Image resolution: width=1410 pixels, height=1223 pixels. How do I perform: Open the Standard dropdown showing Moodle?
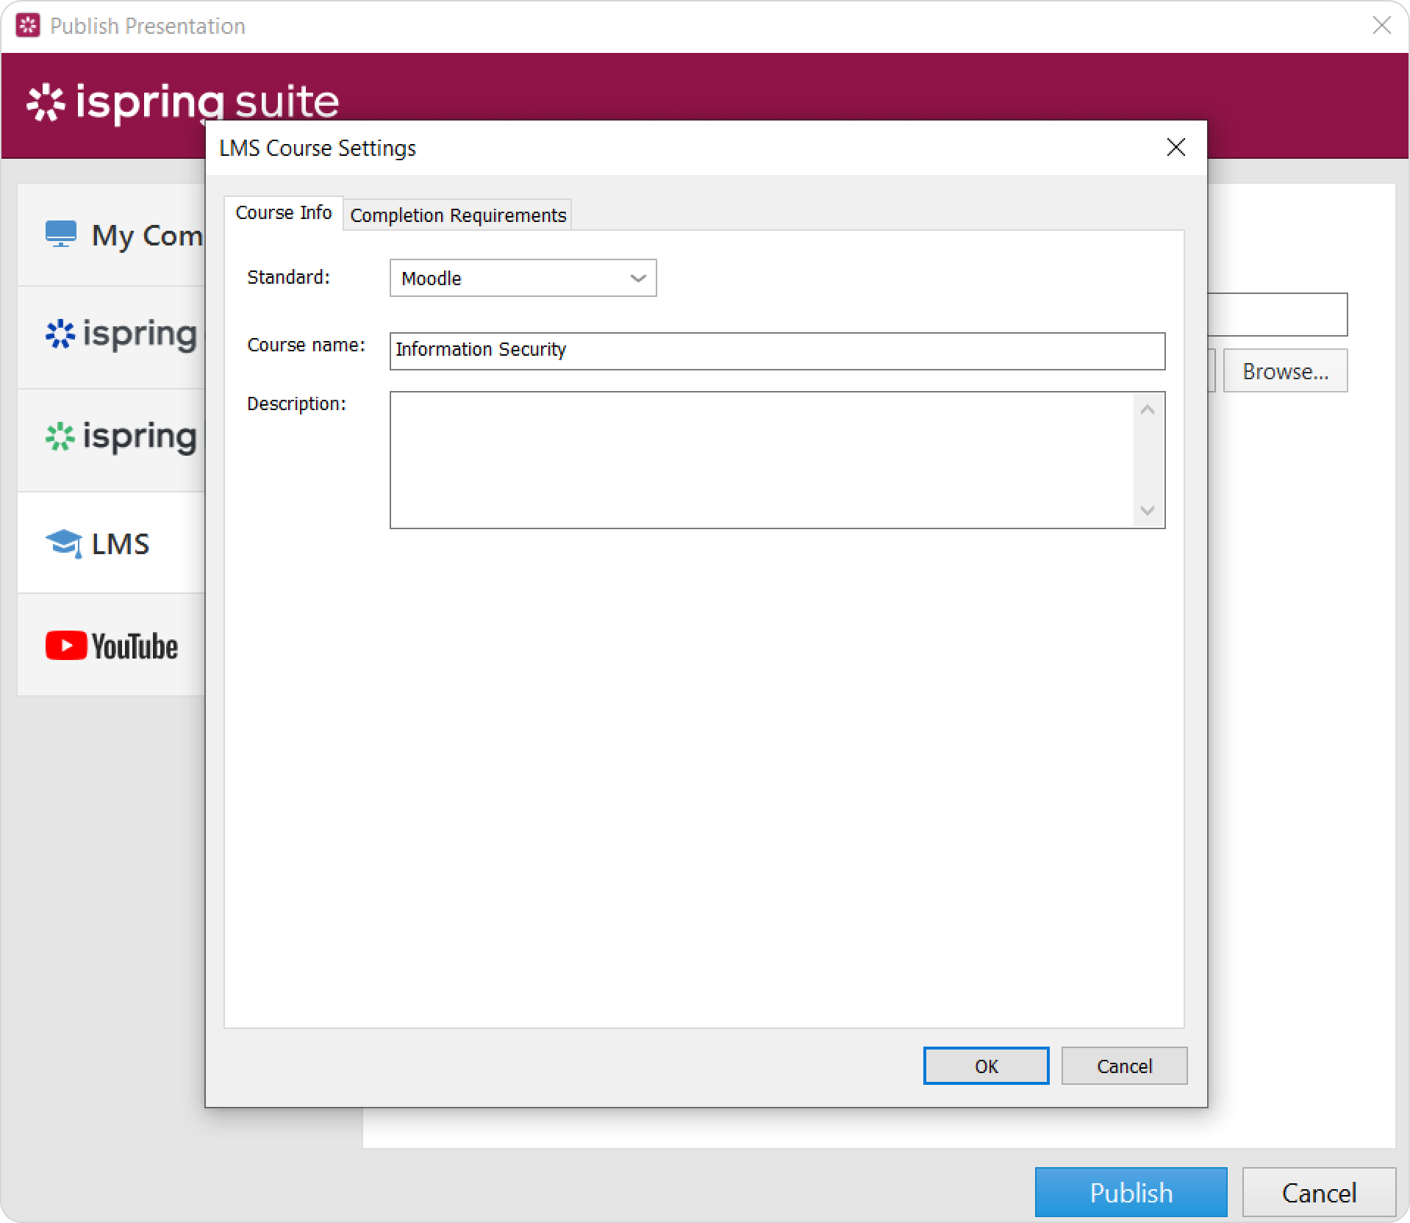pos(523,279)
